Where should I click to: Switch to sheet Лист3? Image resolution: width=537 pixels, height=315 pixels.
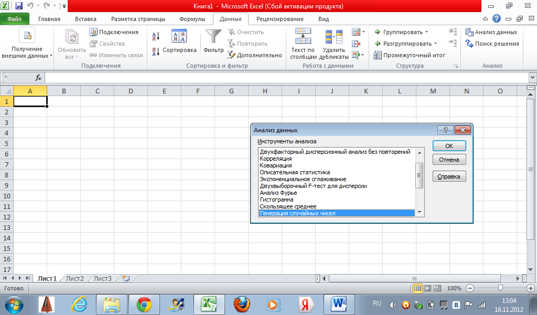pyautogui.click(x=102, y=278)
